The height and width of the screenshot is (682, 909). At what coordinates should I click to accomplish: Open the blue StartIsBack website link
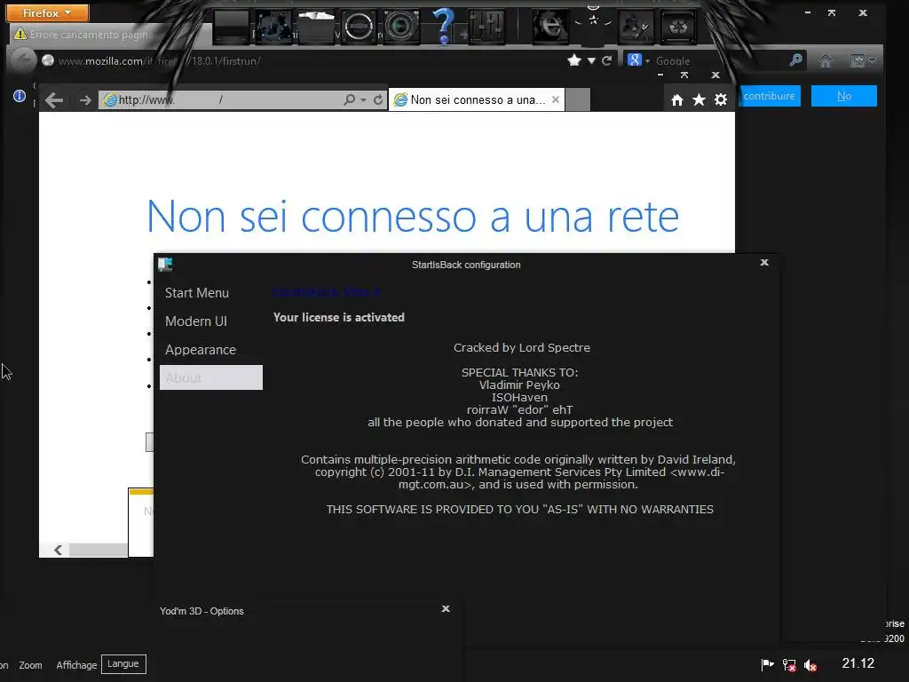pyautogui.click(x=327, y=291)
